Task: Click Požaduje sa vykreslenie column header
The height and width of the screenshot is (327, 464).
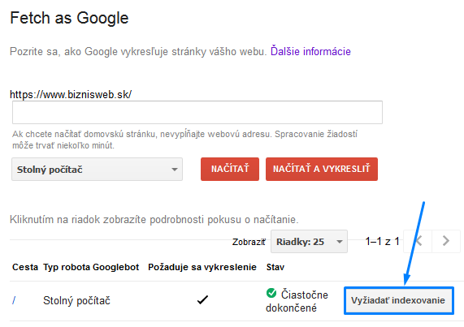Action: point(202,267)
